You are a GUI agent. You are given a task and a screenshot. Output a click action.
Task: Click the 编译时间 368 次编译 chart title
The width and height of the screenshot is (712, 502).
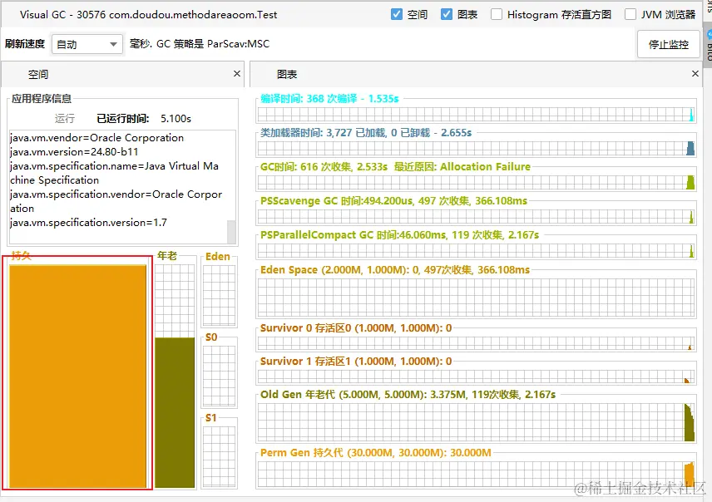[x=329, y=99]
